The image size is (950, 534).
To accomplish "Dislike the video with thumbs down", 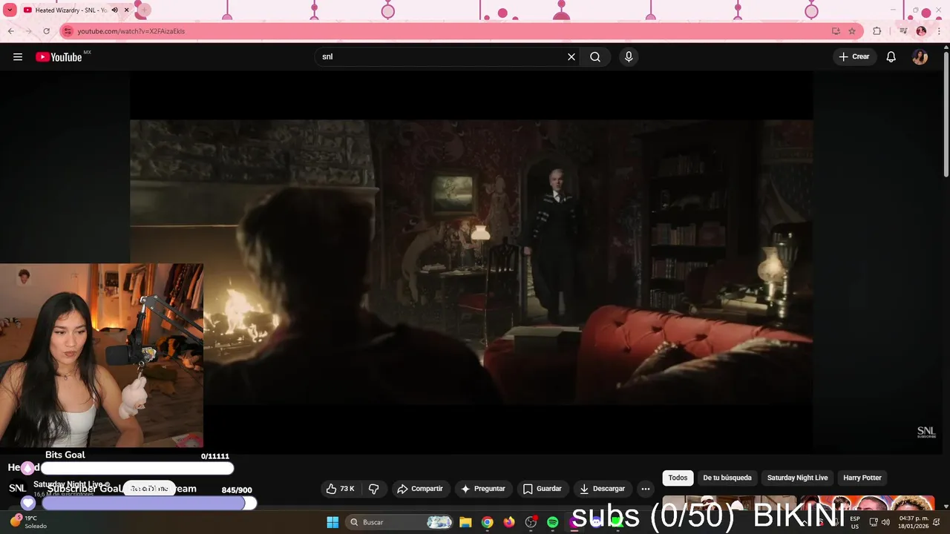I will click(374, 489).
